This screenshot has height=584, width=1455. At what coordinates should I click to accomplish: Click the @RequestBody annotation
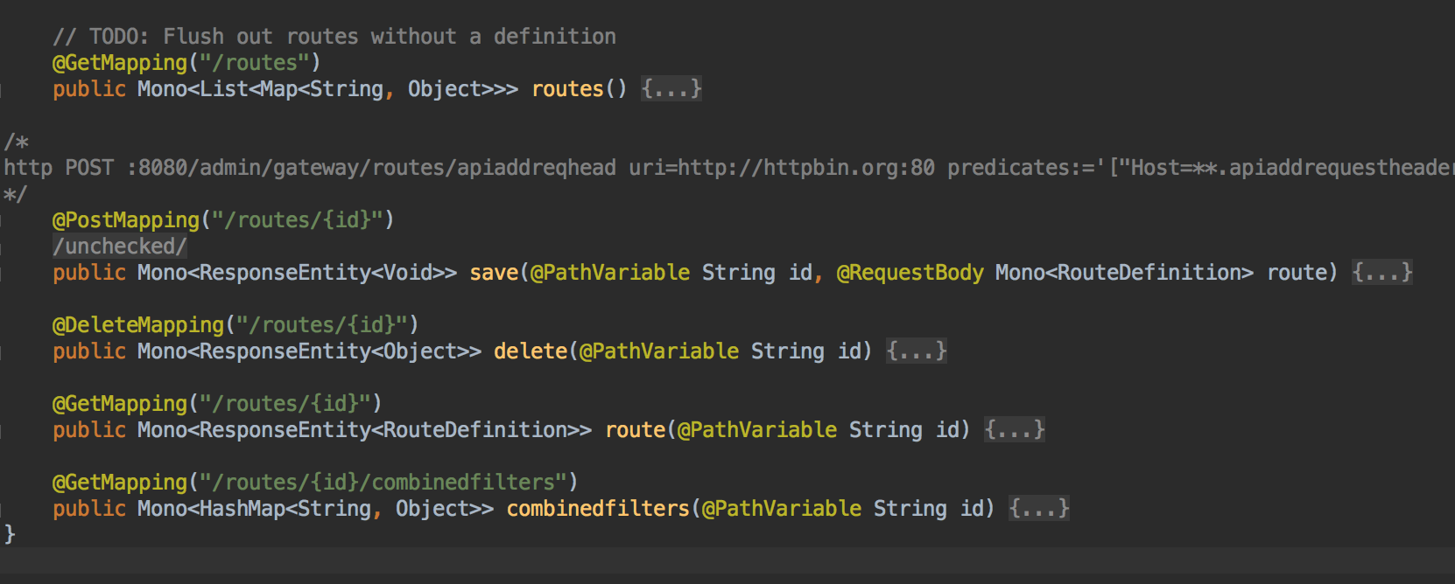click(910, 273)
